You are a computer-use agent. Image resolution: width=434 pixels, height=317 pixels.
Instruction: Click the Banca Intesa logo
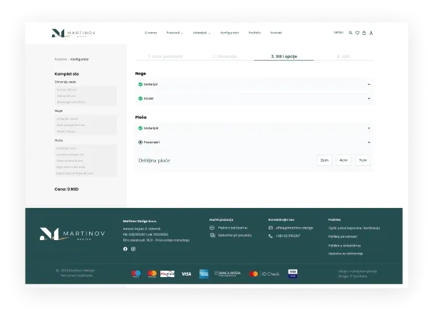click(227, 274)
